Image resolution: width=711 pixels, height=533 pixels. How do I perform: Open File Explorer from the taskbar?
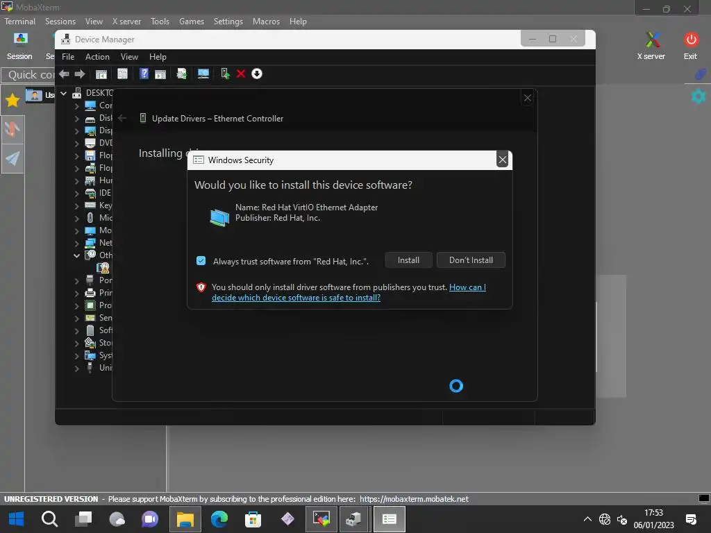click(x=185, y=519)
